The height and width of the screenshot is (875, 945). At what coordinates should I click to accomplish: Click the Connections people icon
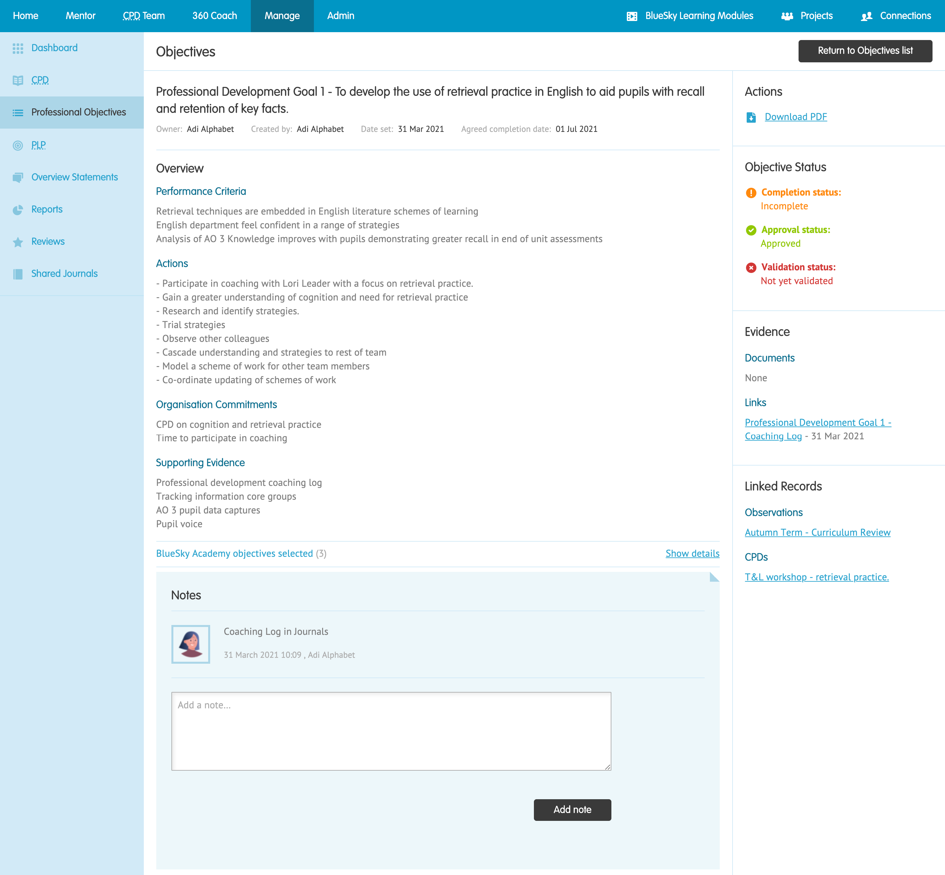tap(867, 16)
